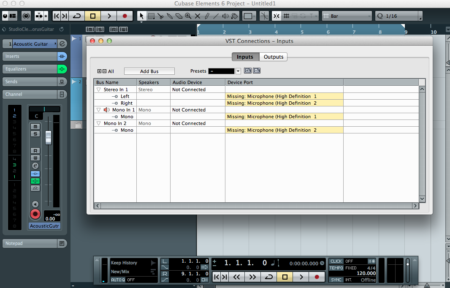Screen dimensions: 450x288
Task: Select the Range Selection tool
Action: (x=151, y=16)
